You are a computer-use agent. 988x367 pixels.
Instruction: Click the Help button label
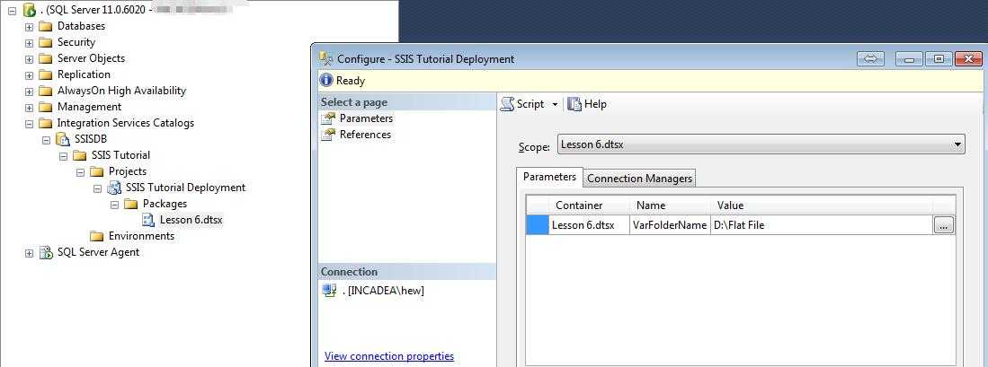595,104
